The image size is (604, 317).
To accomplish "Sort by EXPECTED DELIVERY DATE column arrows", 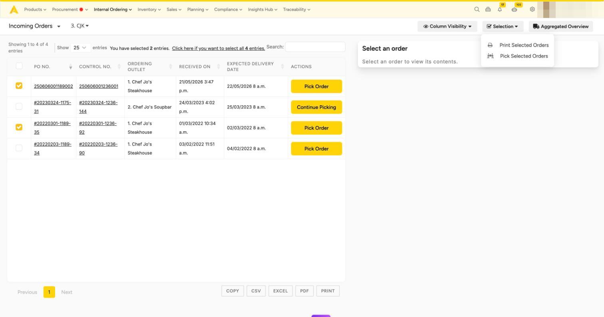I will 282,67.
